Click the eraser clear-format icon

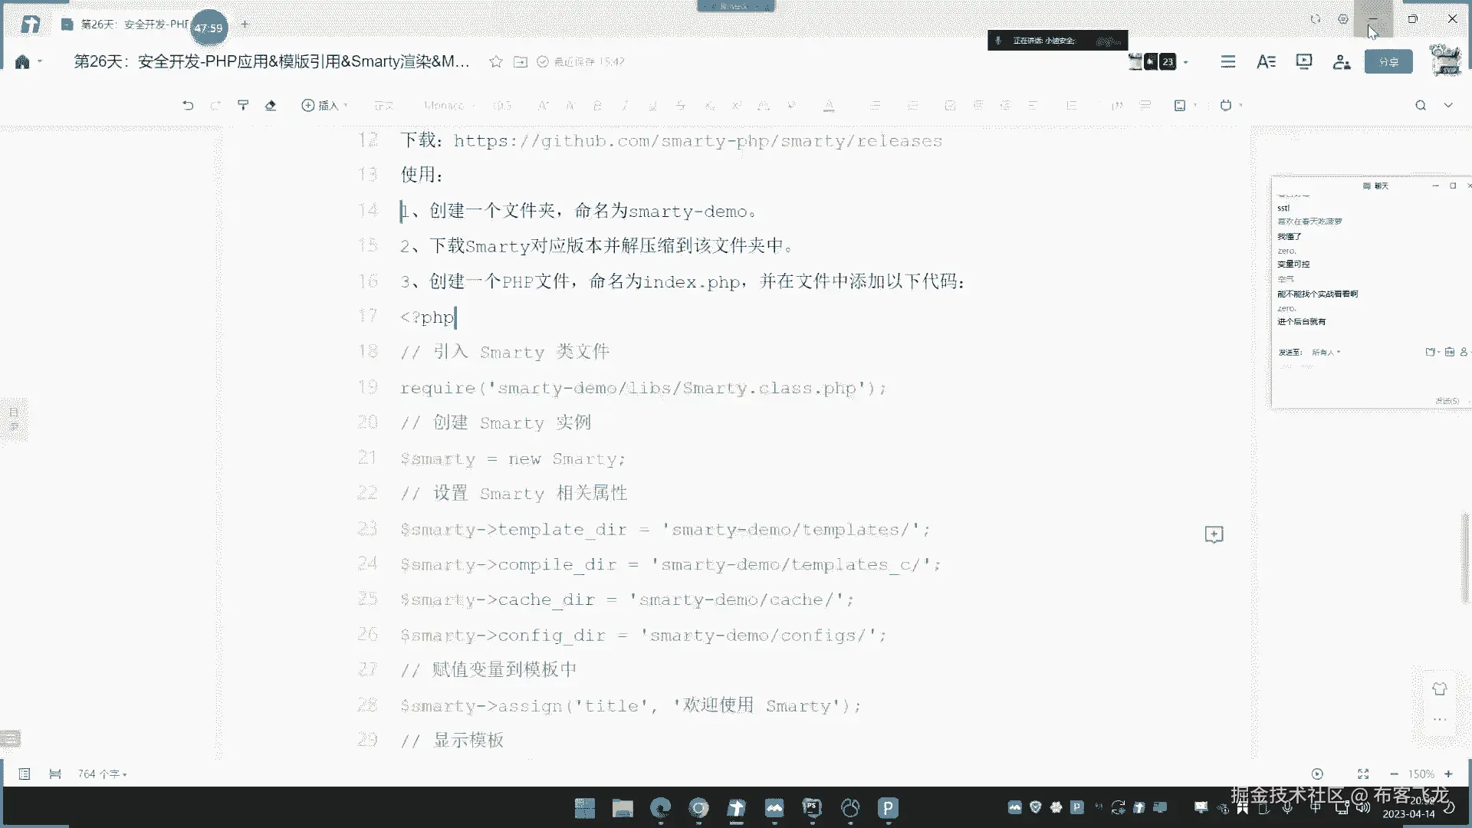271,105
